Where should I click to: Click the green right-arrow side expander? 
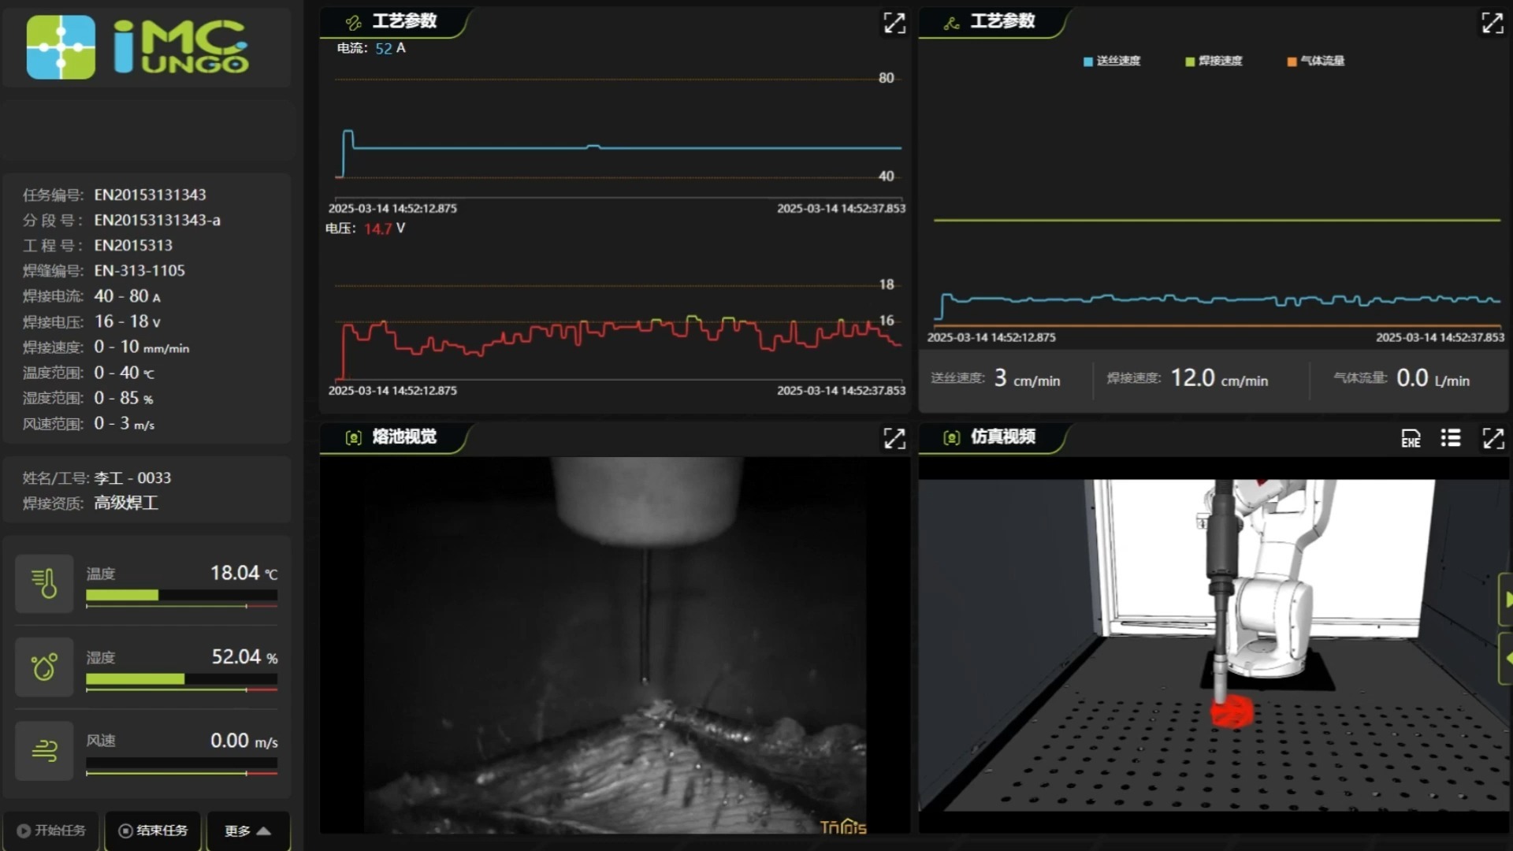1506,600
